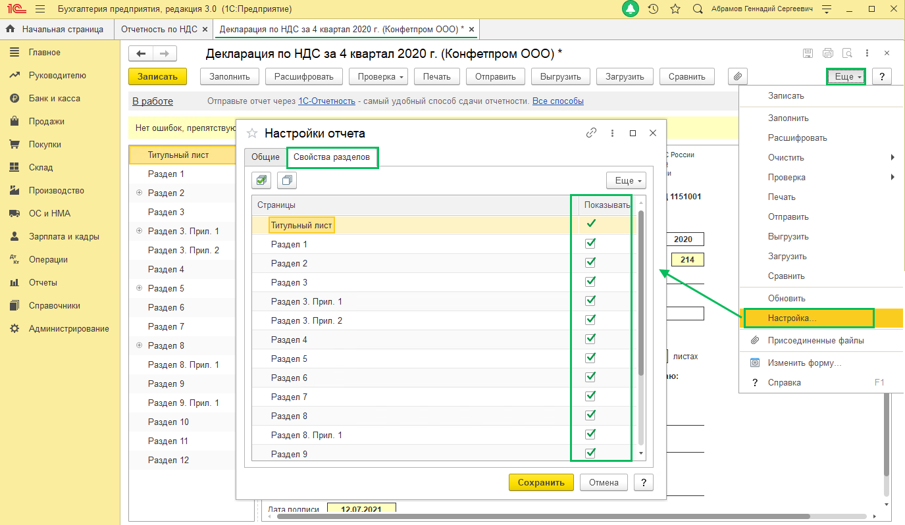Viewport: 905px width, 525px height.
Task: Switch to the Общие tab
Action: [x=266, y=157]
